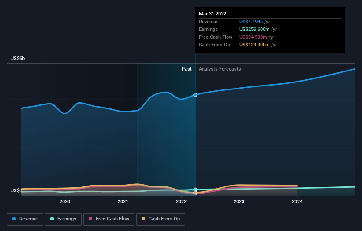
Task: Click the 'Analysts Forecasts' label
Action: pos(220,69)
